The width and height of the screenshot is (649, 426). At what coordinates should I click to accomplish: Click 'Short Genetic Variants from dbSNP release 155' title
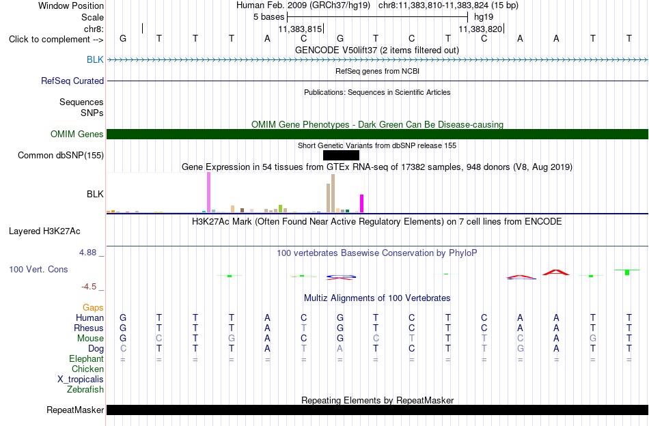point(377,145)
